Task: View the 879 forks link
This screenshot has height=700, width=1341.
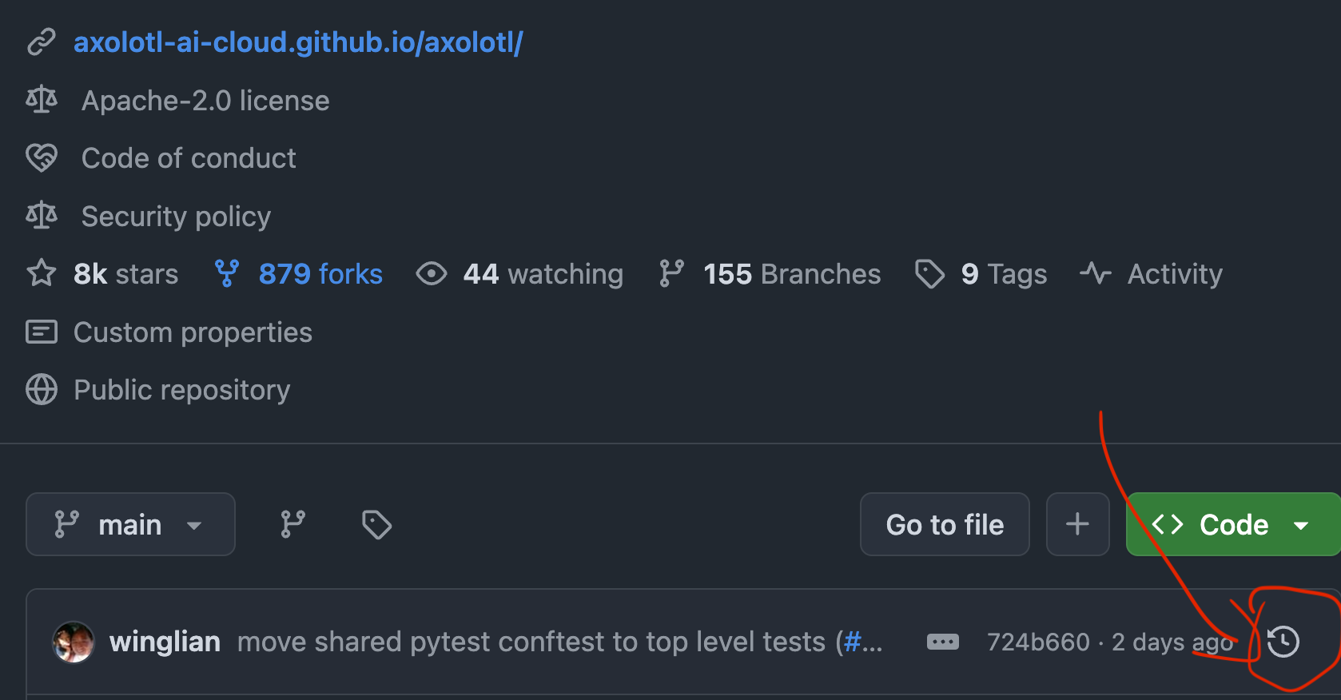Action: pyautogui.click(x=320, y=274)
